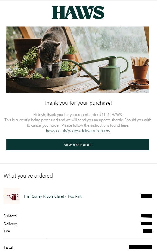
Task: Click the 'Hi Josh' greeting line
Action: 78,115
